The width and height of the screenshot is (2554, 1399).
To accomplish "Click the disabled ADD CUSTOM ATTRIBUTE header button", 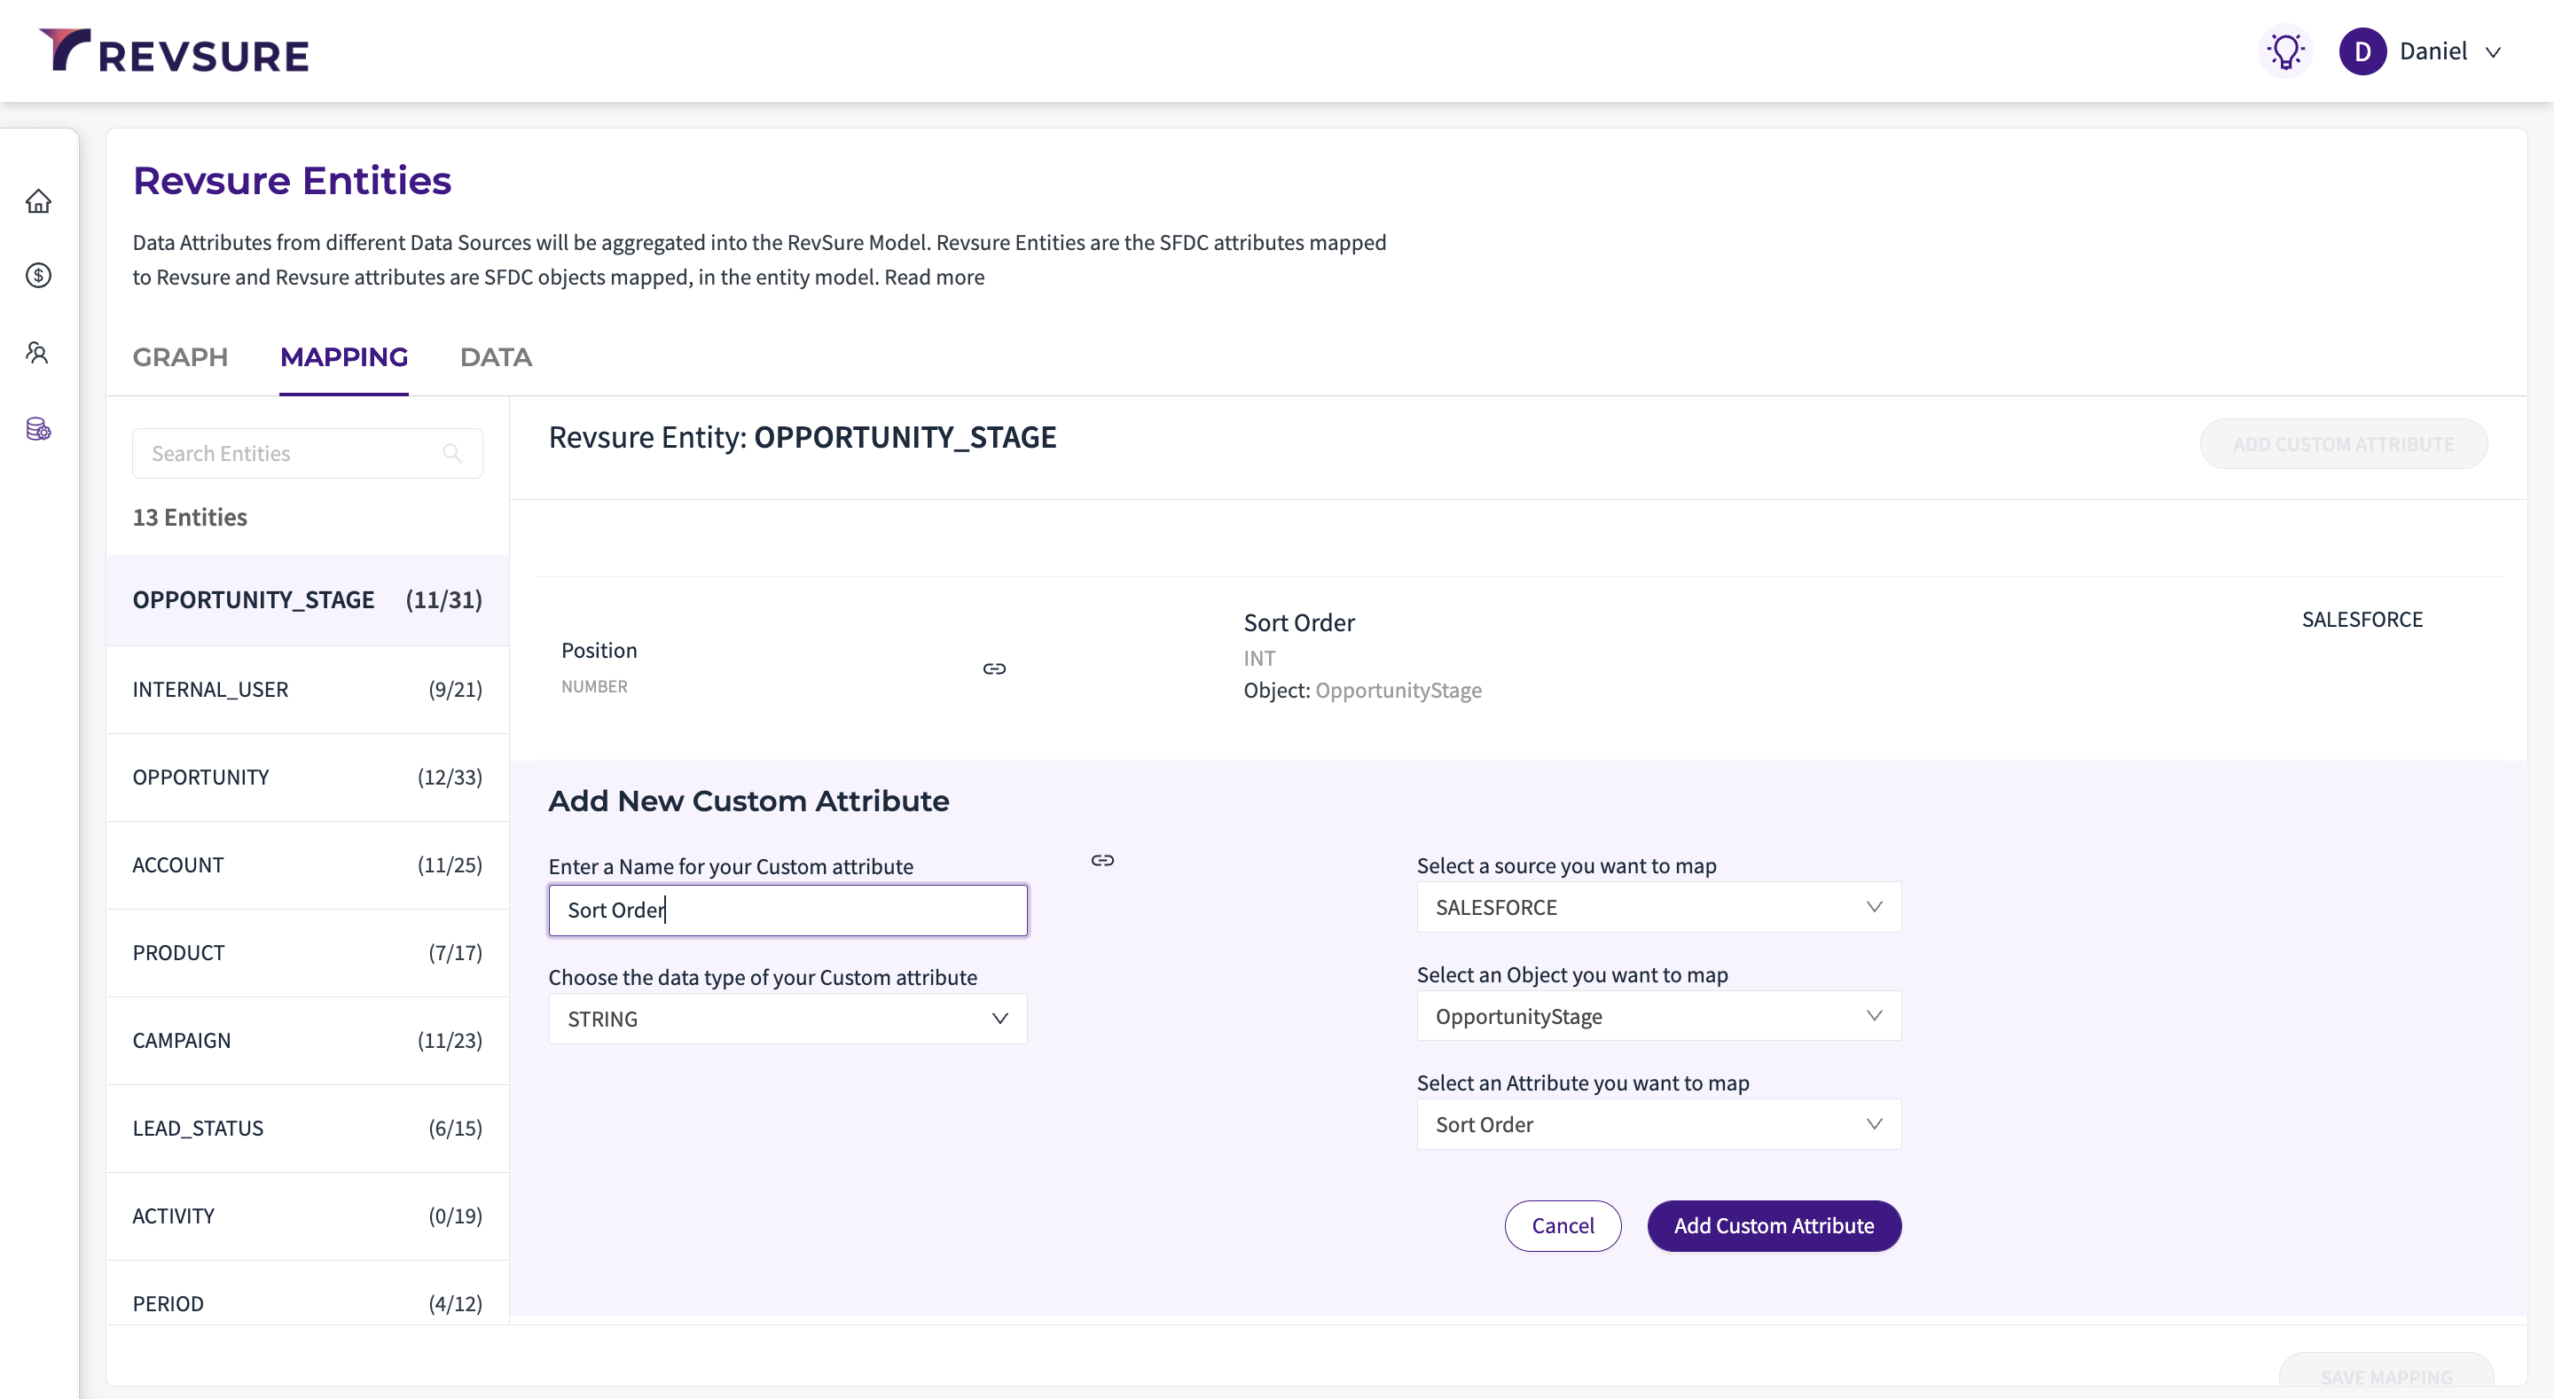I will (x=2343, y=443).
